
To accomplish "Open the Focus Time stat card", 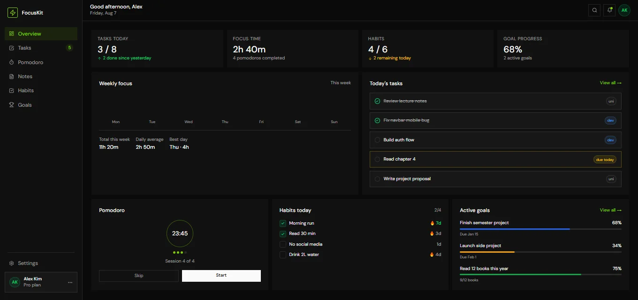I will click(x=292, y=49).
